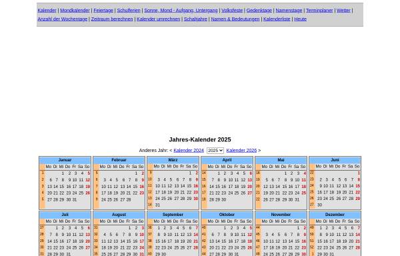The height and width of the screenshot is (256, 400).
Task: Open the Mondkalender link
Action: [75, 11]
